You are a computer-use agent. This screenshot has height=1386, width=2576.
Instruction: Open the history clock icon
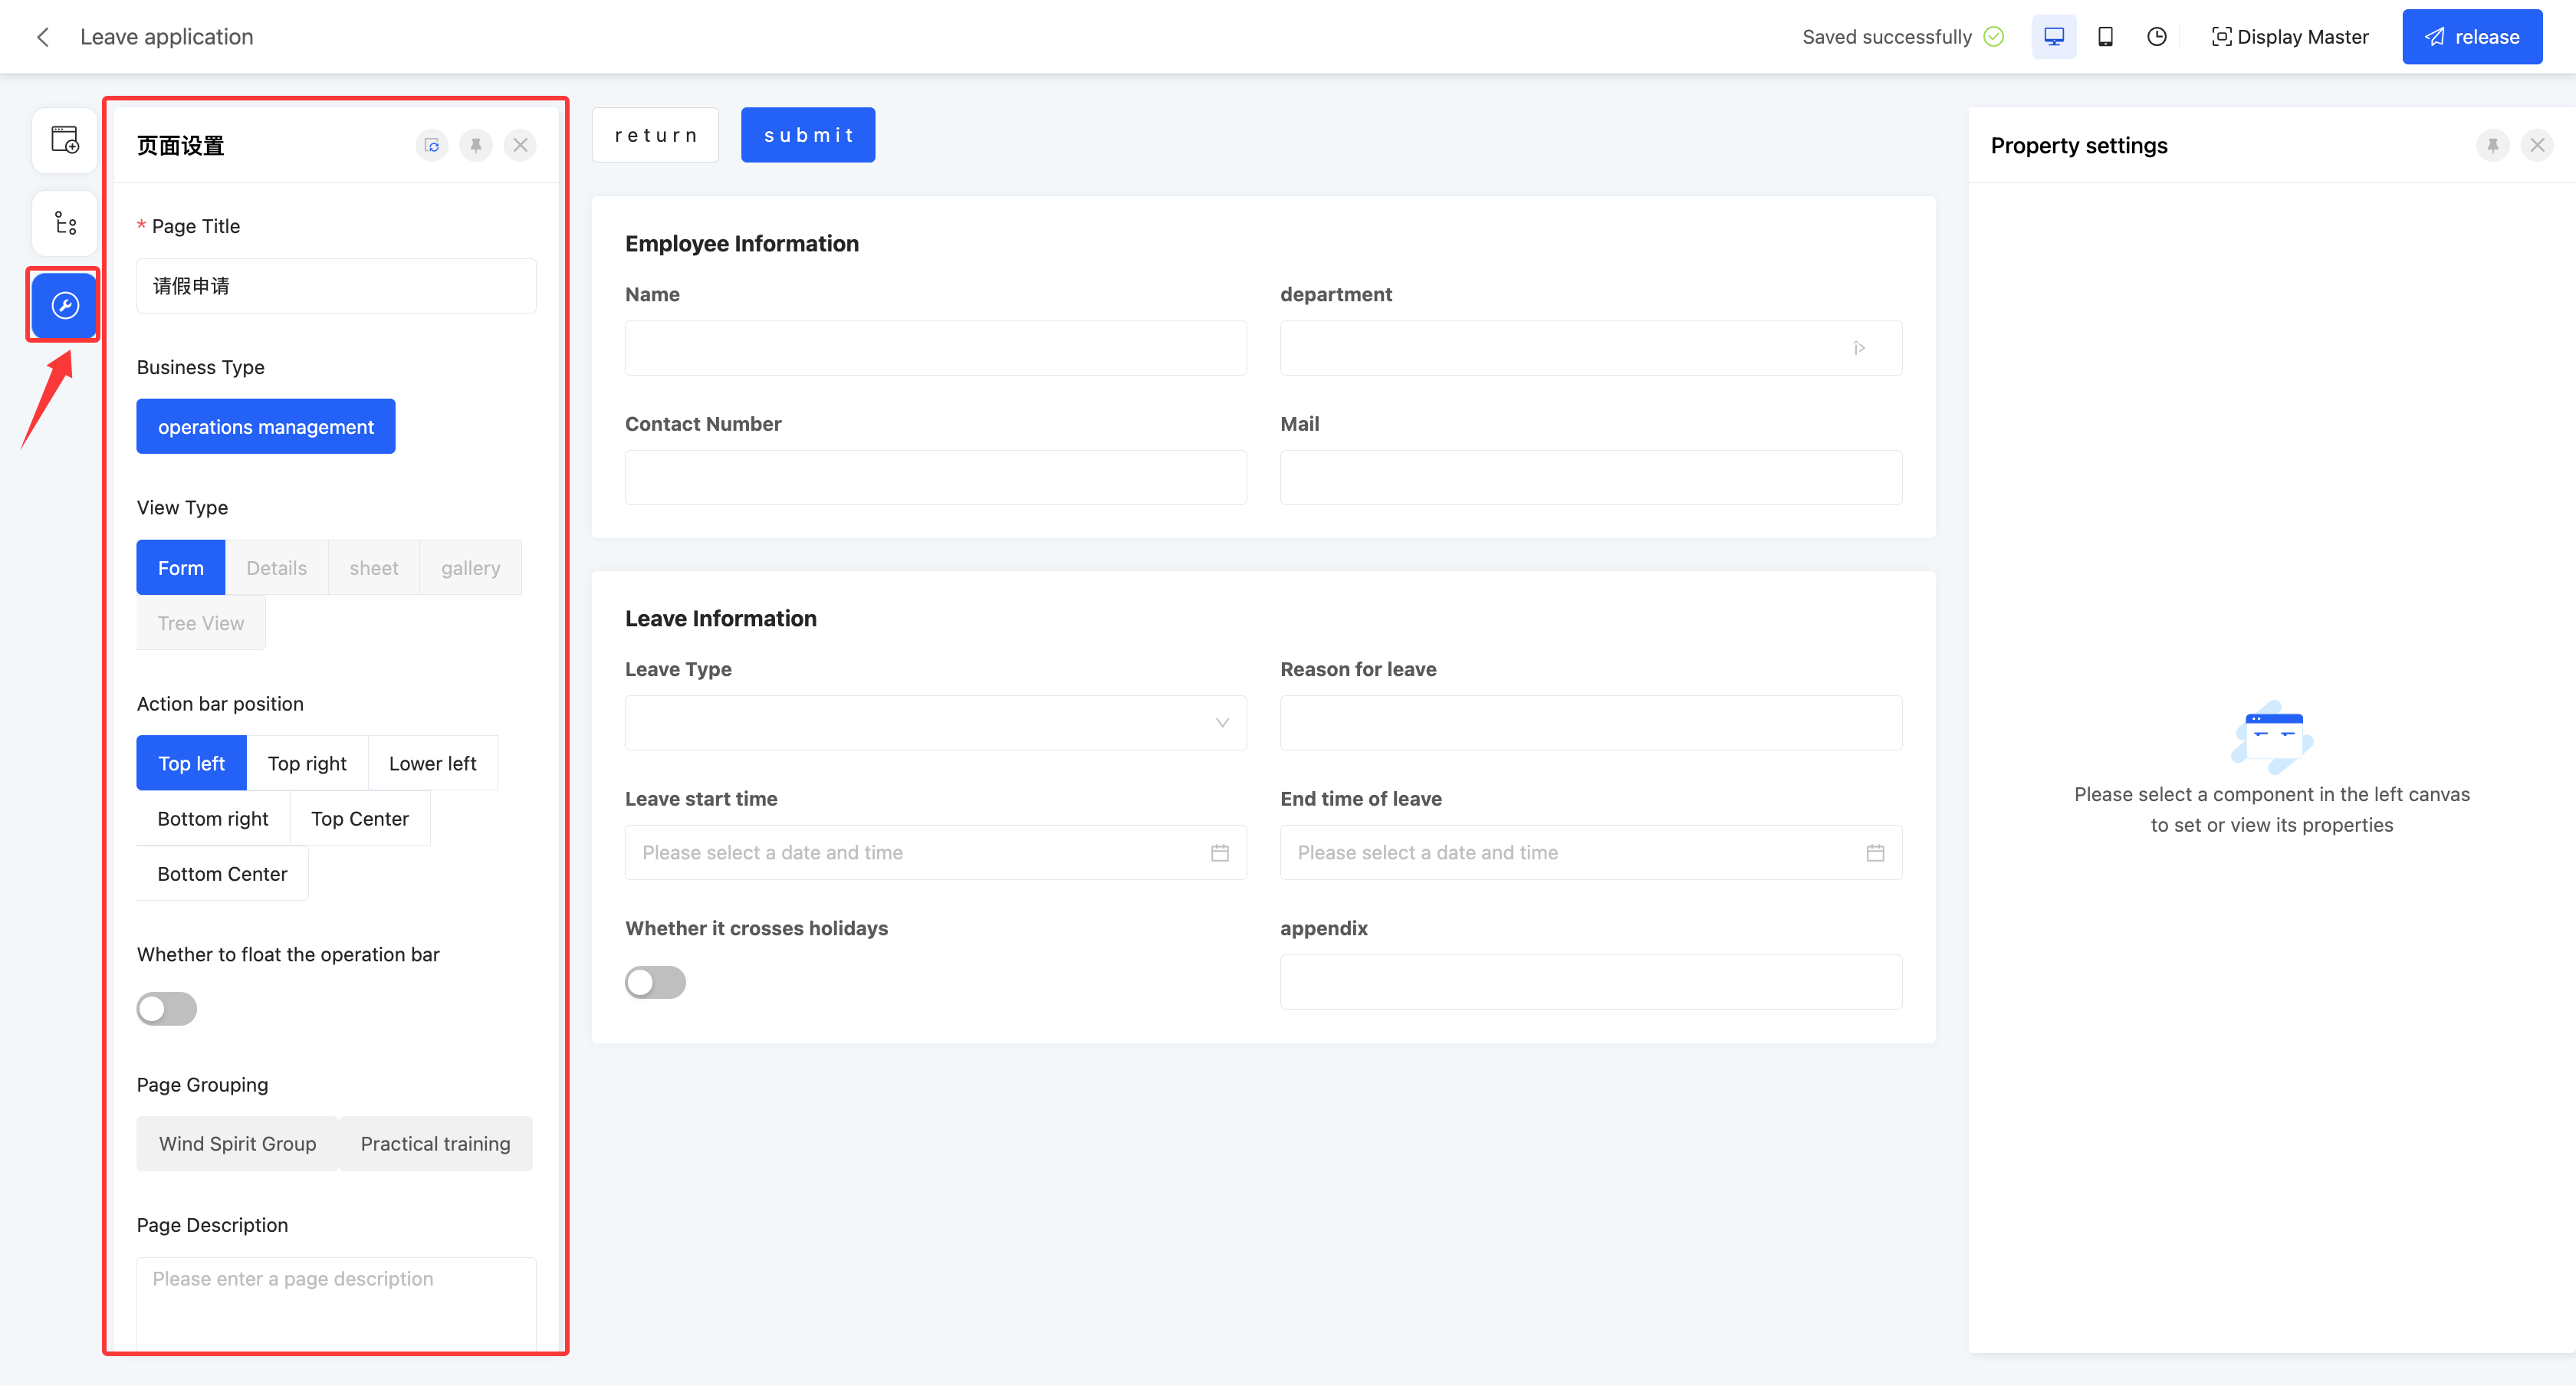pos(2157,37)
